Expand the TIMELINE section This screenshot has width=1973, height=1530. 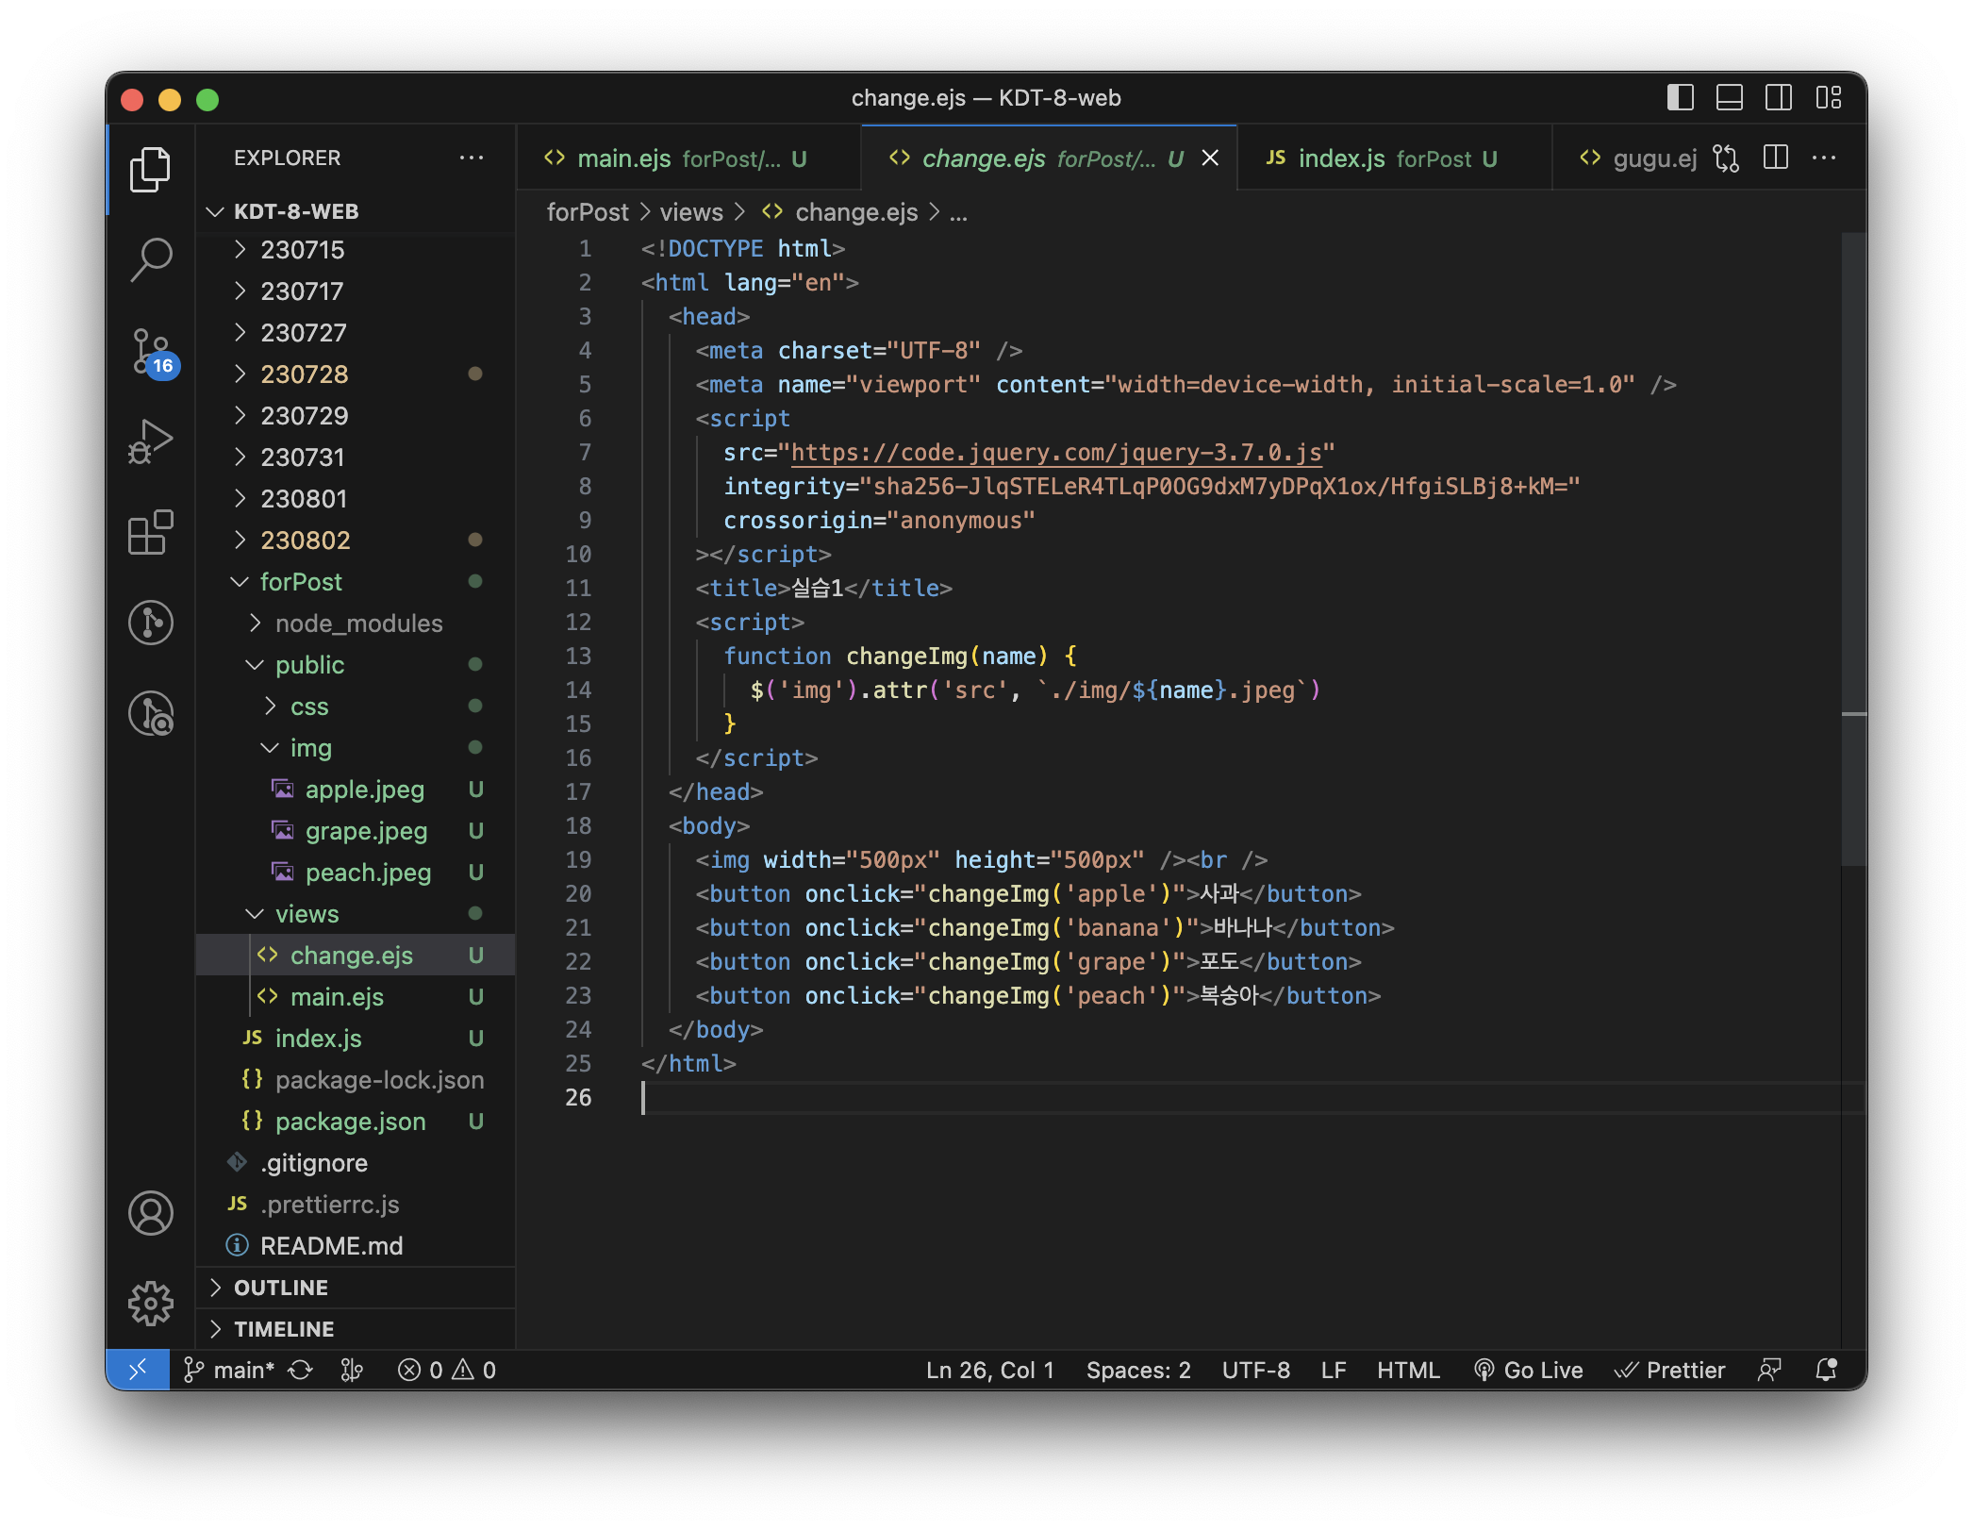(x=355, y=1329)
